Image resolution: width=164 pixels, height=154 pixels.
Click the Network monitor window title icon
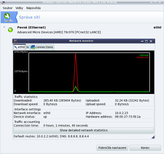[15, 41]
